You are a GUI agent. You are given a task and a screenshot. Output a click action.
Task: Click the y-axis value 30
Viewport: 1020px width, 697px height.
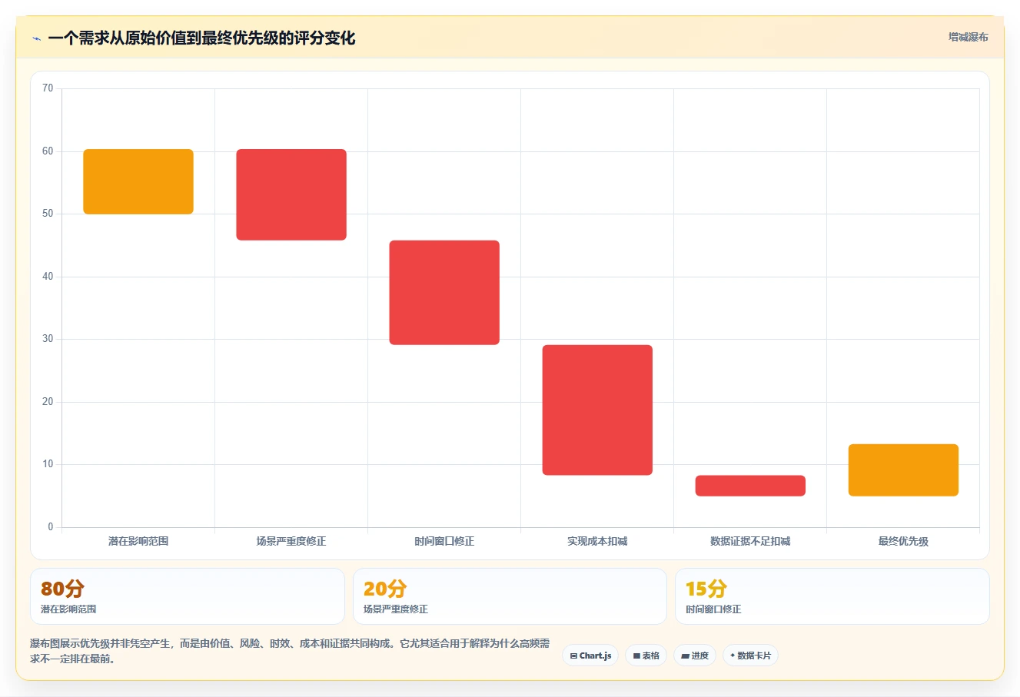click(x=48, y=339)
